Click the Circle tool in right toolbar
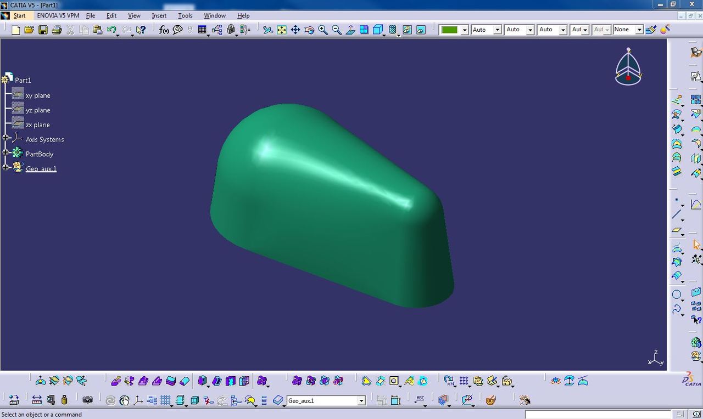Image resolution: width=703 pixels, height=419 pixels. [677, 295]
